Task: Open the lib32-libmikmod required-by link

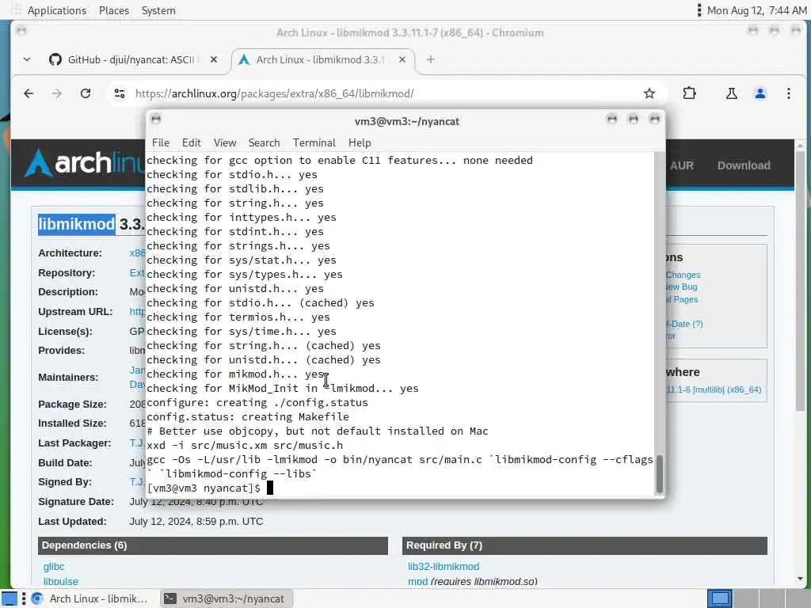Action: pyautogui.click(x=444, y=567)
